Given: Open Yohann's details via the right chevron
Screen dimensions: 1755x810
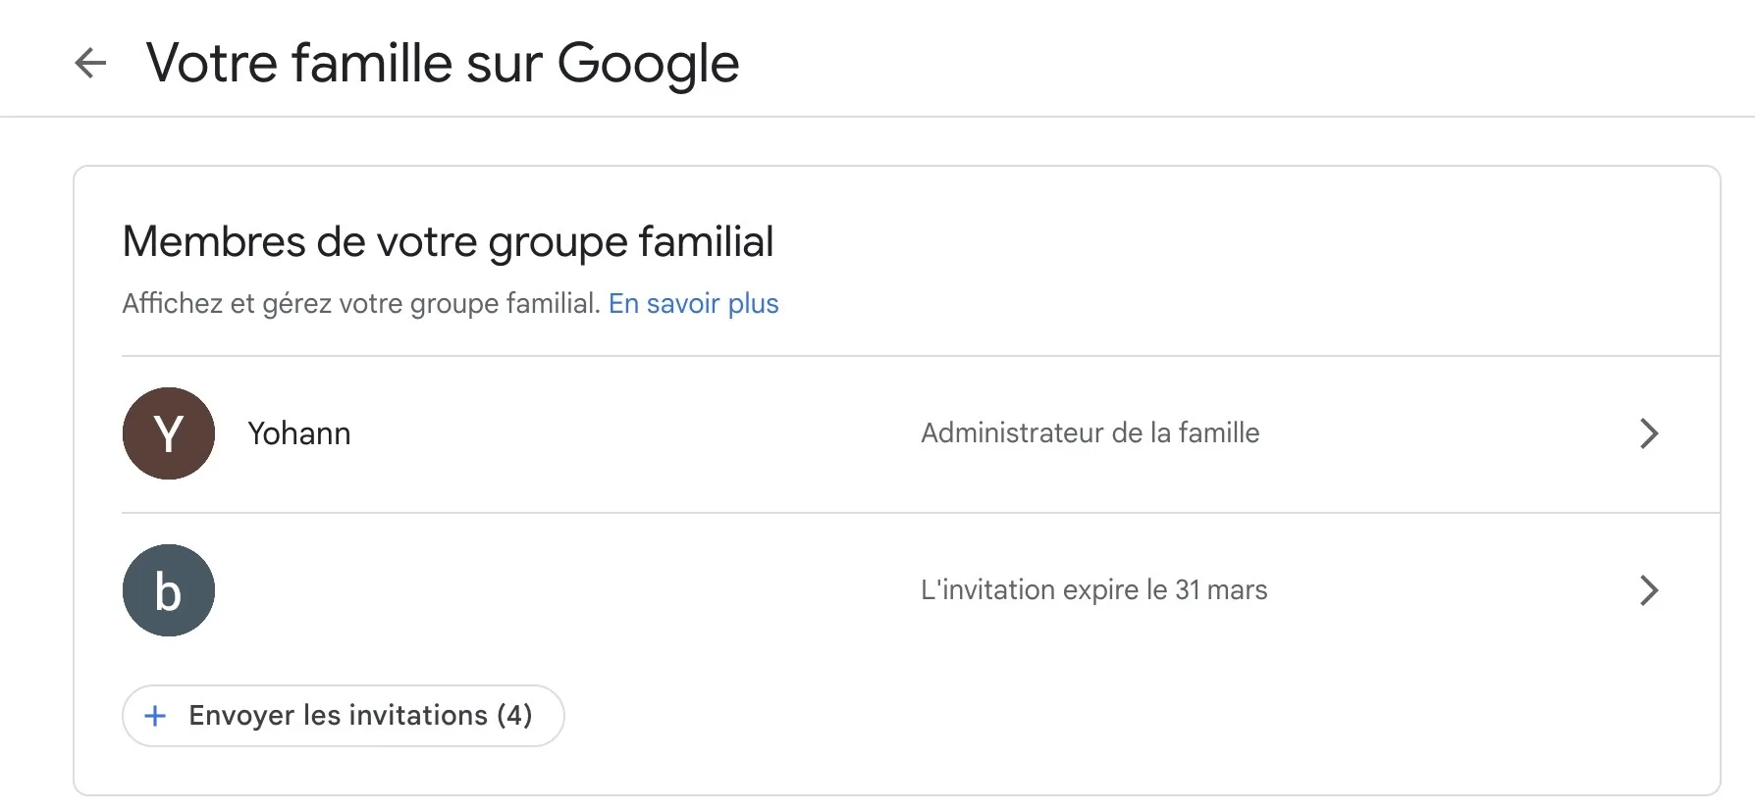Looking at the screenshot, I should (1649, 433).
